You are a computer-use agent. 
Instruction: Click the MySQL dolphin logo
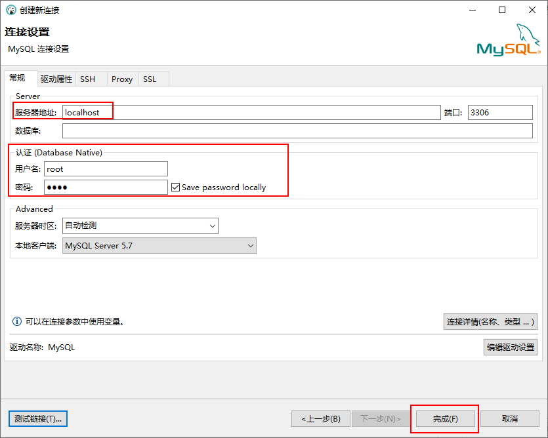509,40
